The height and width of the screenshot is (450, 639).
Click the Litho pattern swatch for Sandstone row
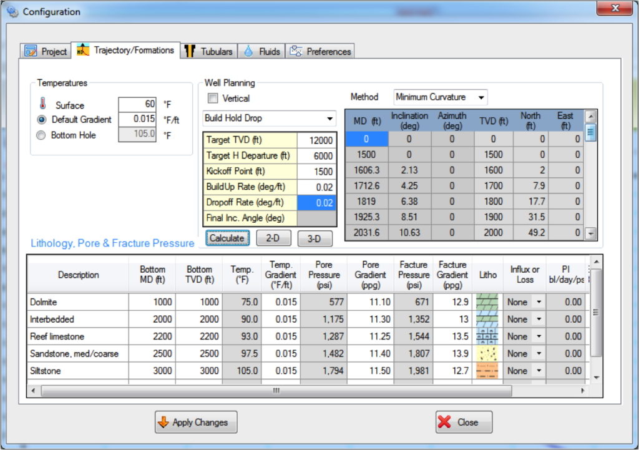tap(487, 353)
